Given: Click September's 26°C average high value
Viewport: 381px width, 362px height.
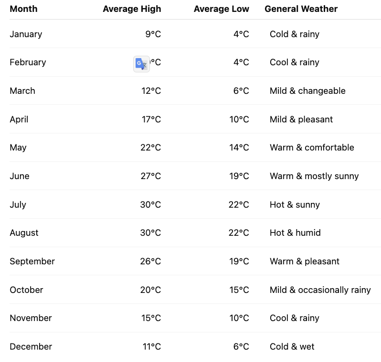Looking at the screenshot, I should pyautogui.click(x=150, y=261).
